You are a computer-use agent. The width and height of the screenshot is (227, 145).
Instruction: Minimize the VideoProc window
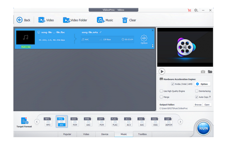point(203,10)
